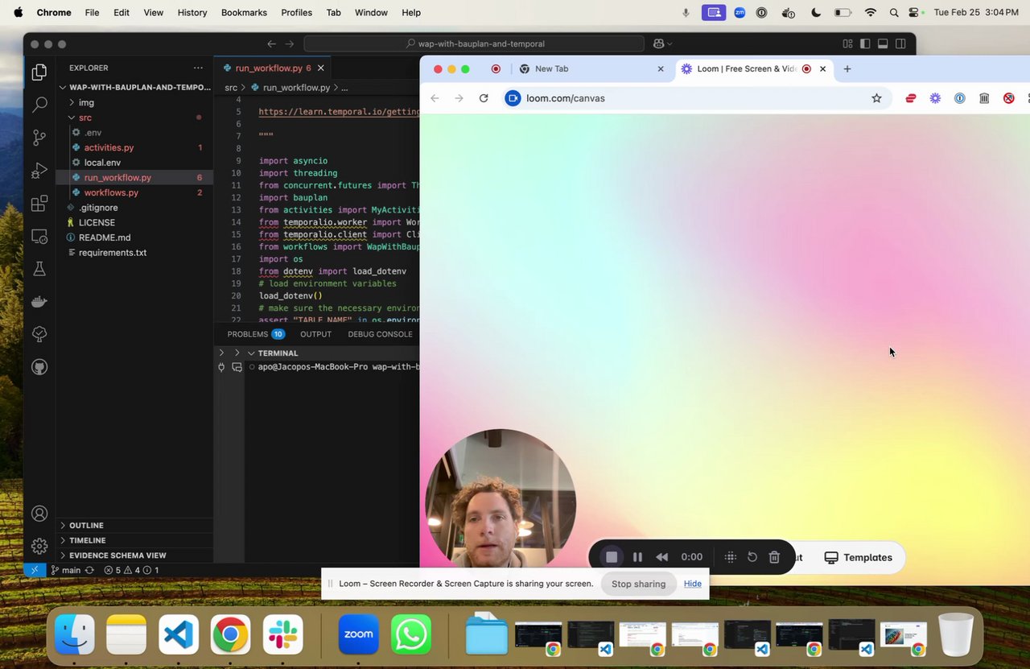Open the Profiles menu in menu bar

296,13
